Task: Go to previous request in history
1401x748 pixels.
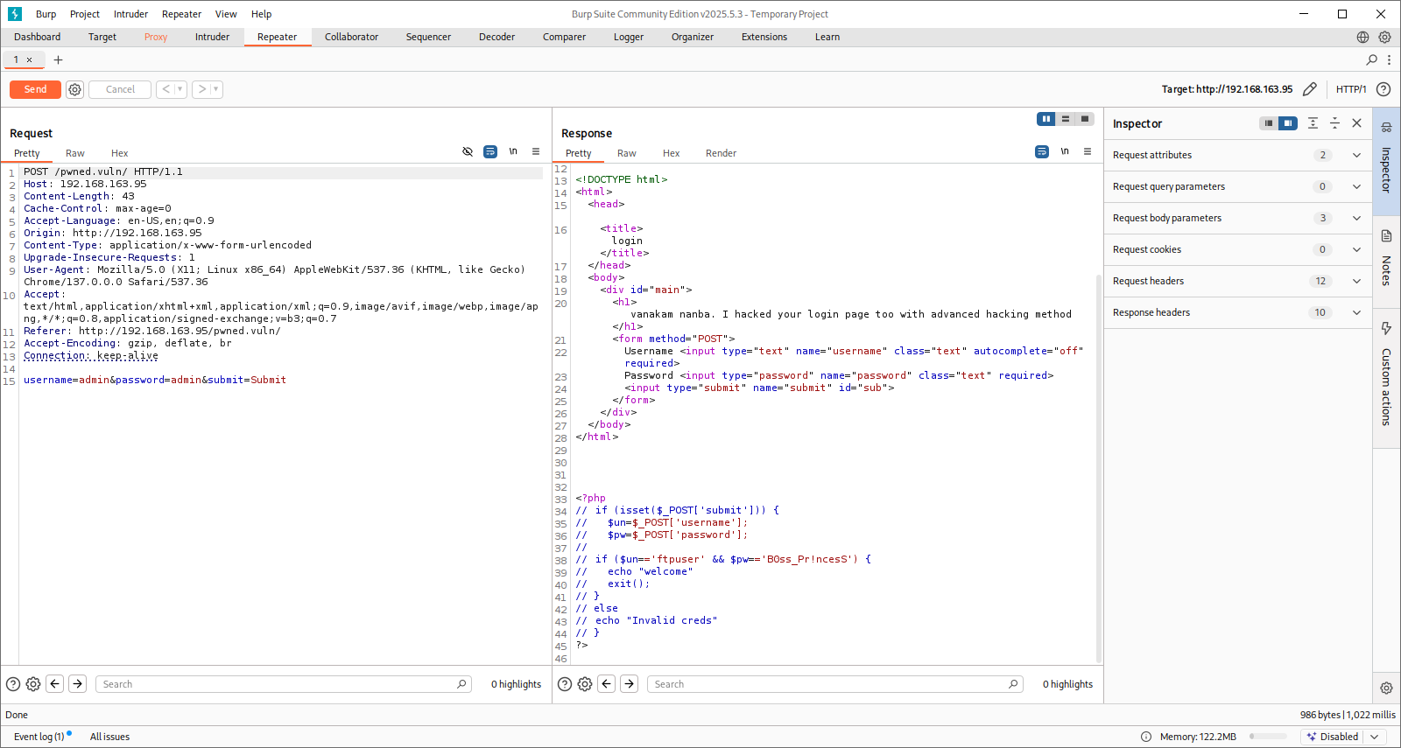Action: pyautogui.click(x=165, y=89)
